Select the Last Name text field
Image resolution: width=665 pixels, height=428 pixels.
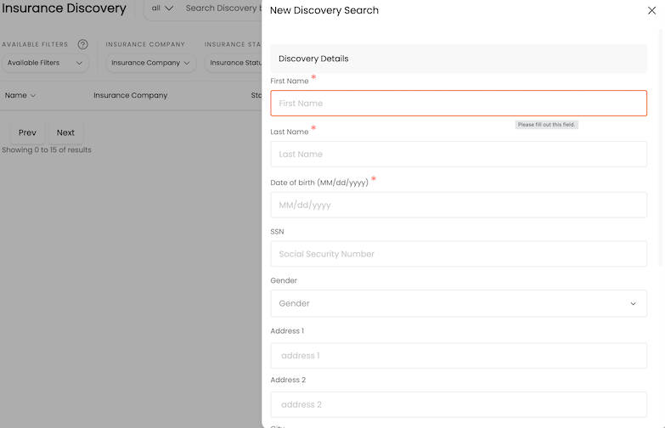pyautogui.click(x=459, y=155)
